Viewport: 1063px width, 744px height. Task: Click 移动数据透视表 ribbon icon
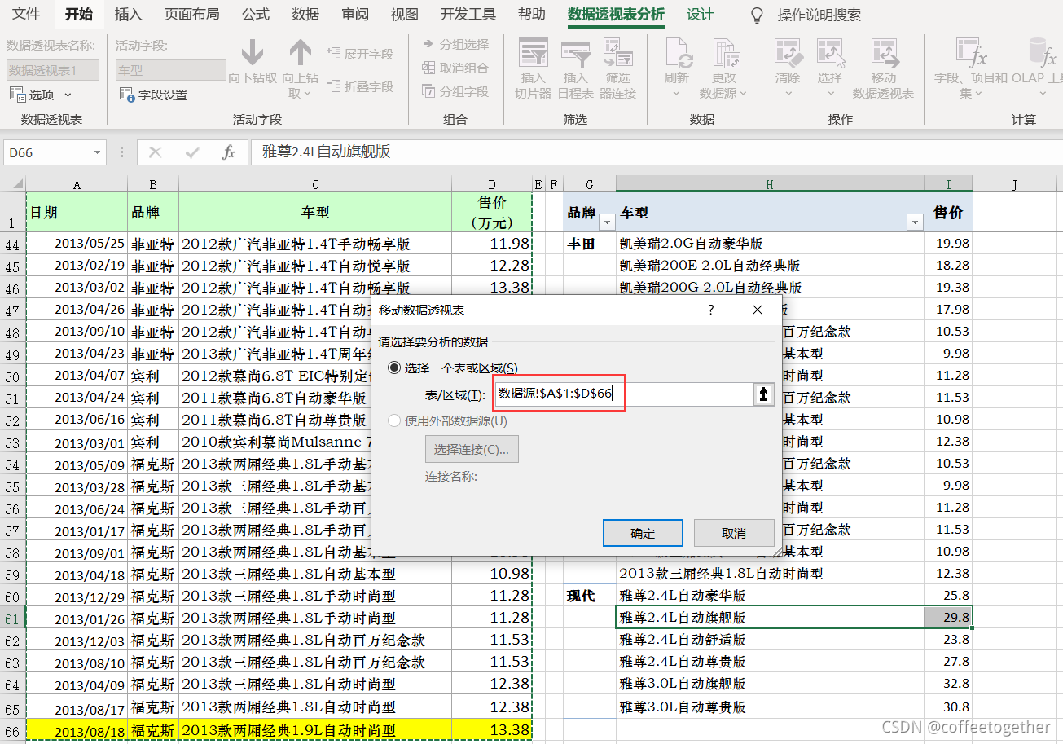(x=884, y=54)
